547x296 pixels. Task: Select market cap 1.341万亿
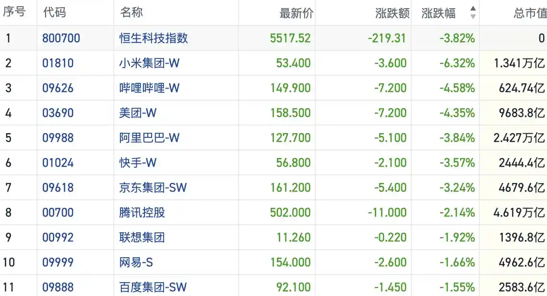click(x=520, y=63)
